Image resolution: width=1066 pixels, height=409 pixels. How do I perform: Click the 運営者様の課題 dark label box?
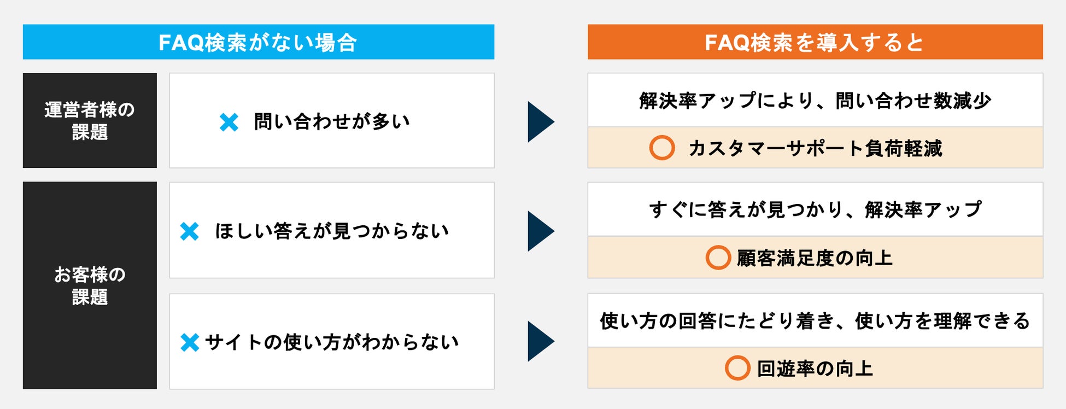90,121
